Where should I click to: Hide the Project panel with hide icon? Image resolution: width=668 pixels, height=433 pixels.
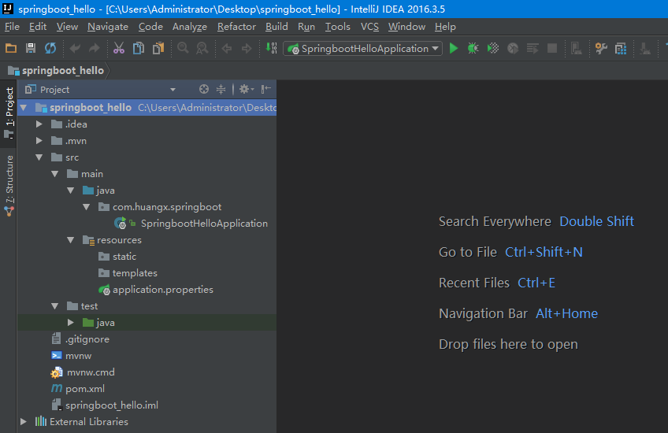265,89
